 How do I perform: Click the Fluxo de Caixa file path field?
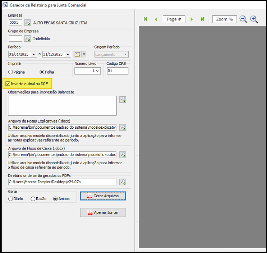tap(62, 155)
